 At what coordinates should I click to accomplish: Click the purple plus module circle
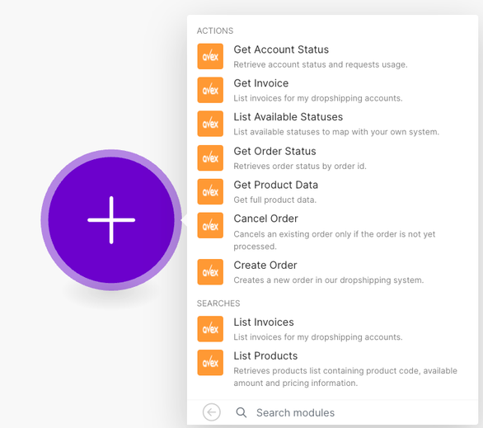click(x=111, y=220)
